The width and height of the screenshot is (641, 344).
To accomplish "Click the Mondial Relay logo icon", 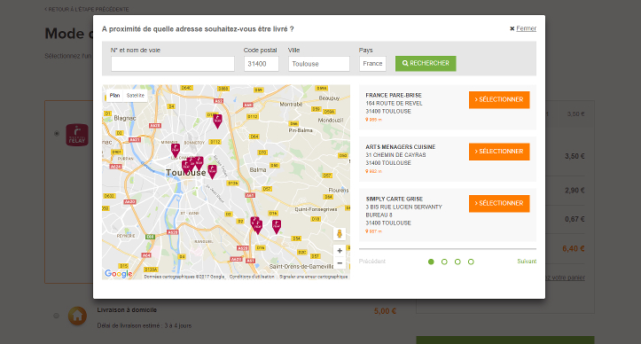I will click(x=77, y=135).
